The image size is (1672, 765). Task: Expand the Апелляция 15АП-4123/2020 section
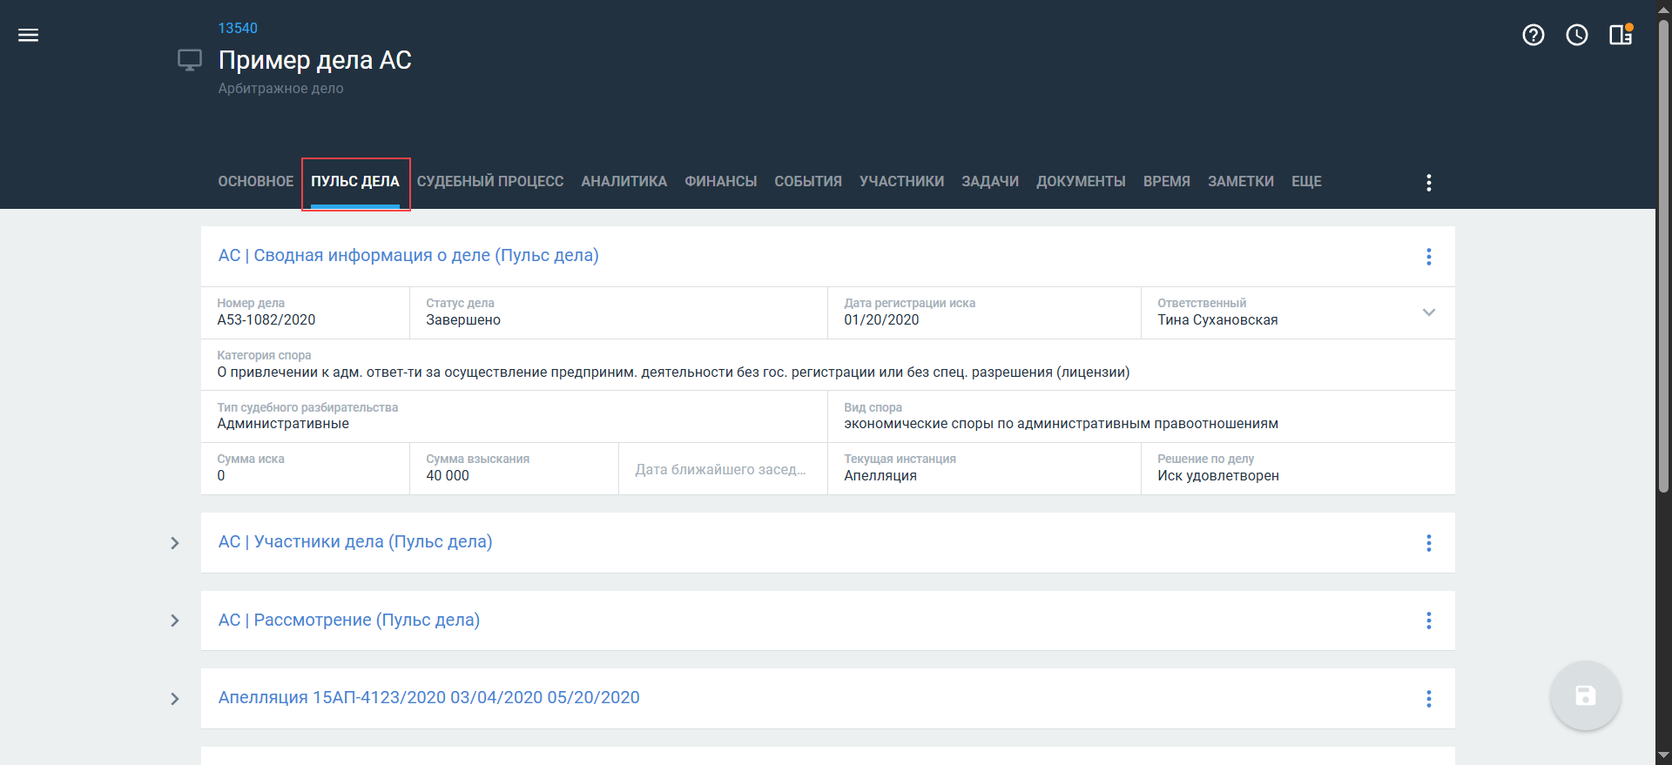click(x=175, y=699)
